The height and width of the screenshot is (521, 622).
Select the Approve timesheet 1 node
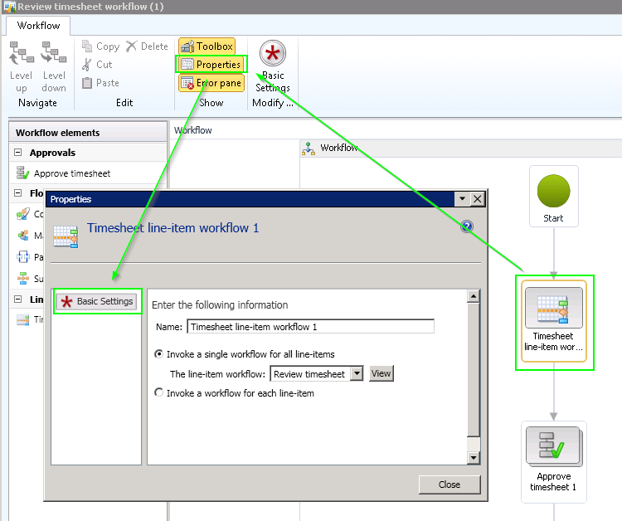point(553,461)
